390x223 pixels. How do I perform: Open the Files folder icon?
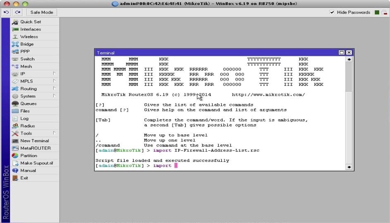(15, 111)
